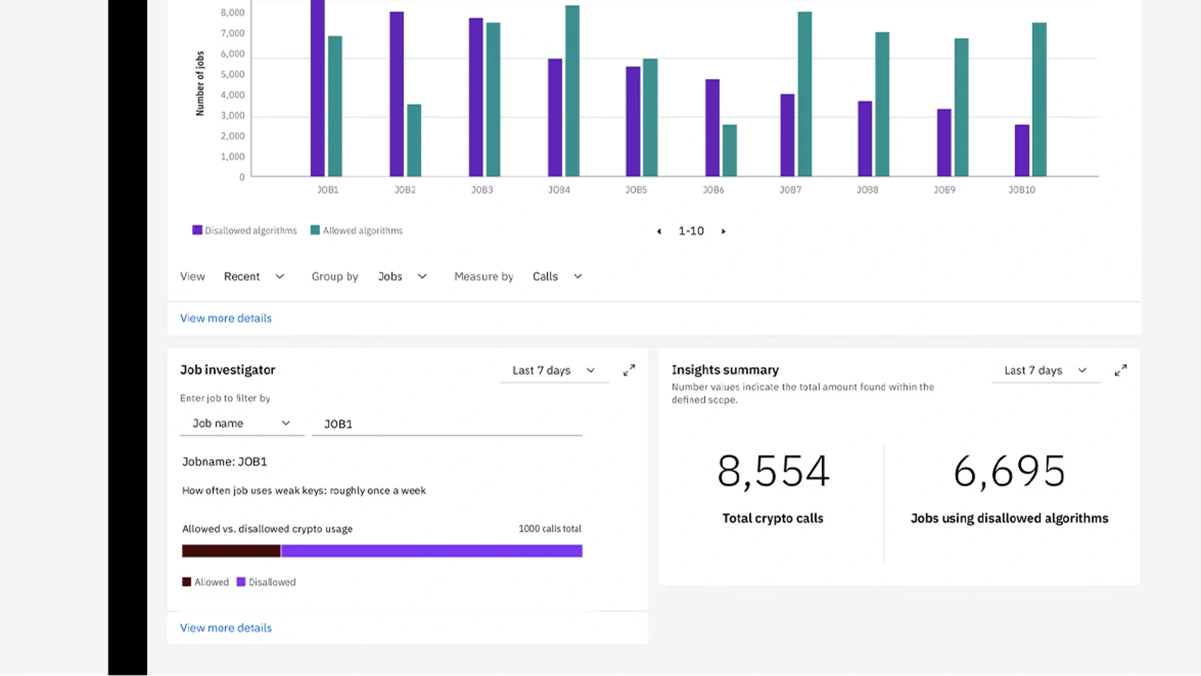Open the View Recent dropdown
The image size is (1201, 676).
(254, 277)
